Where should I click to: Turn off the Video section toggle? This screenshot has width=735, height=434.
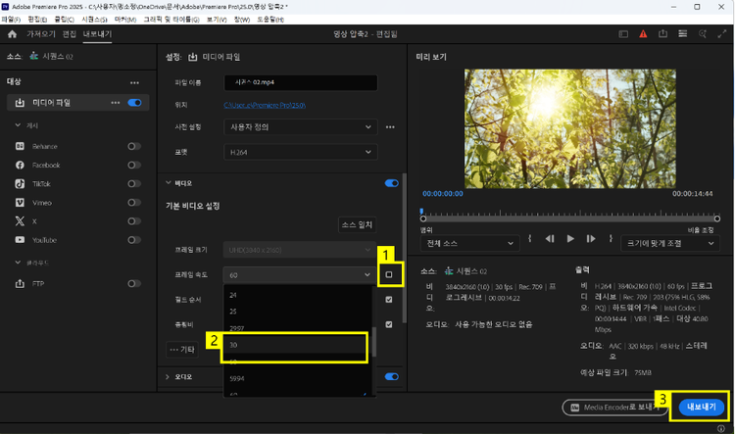pos(391,183)
